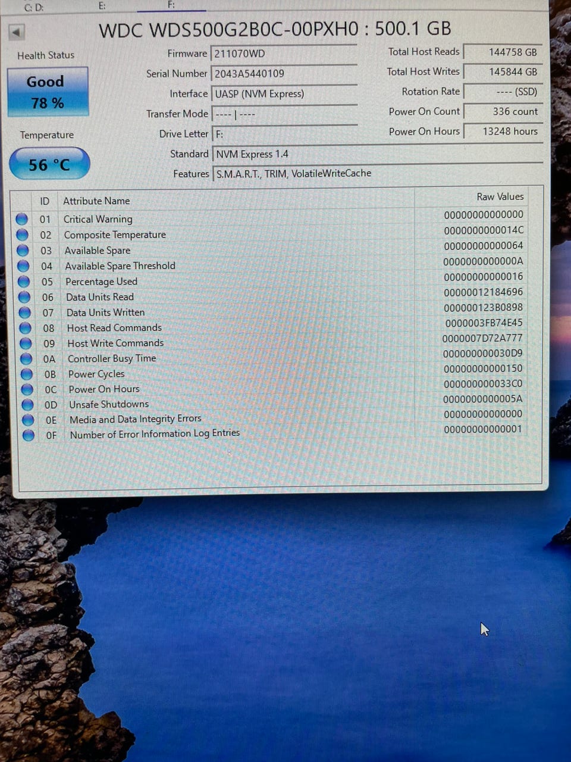Select the Serial Number field
The image size is (571, 762).
coord(284,74)
